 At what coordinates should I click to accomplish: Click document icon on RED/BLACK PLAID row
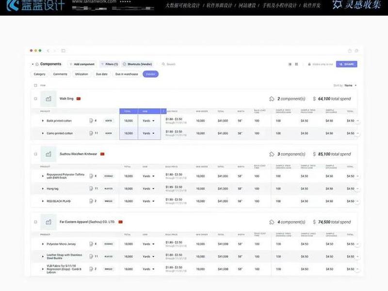91,201
